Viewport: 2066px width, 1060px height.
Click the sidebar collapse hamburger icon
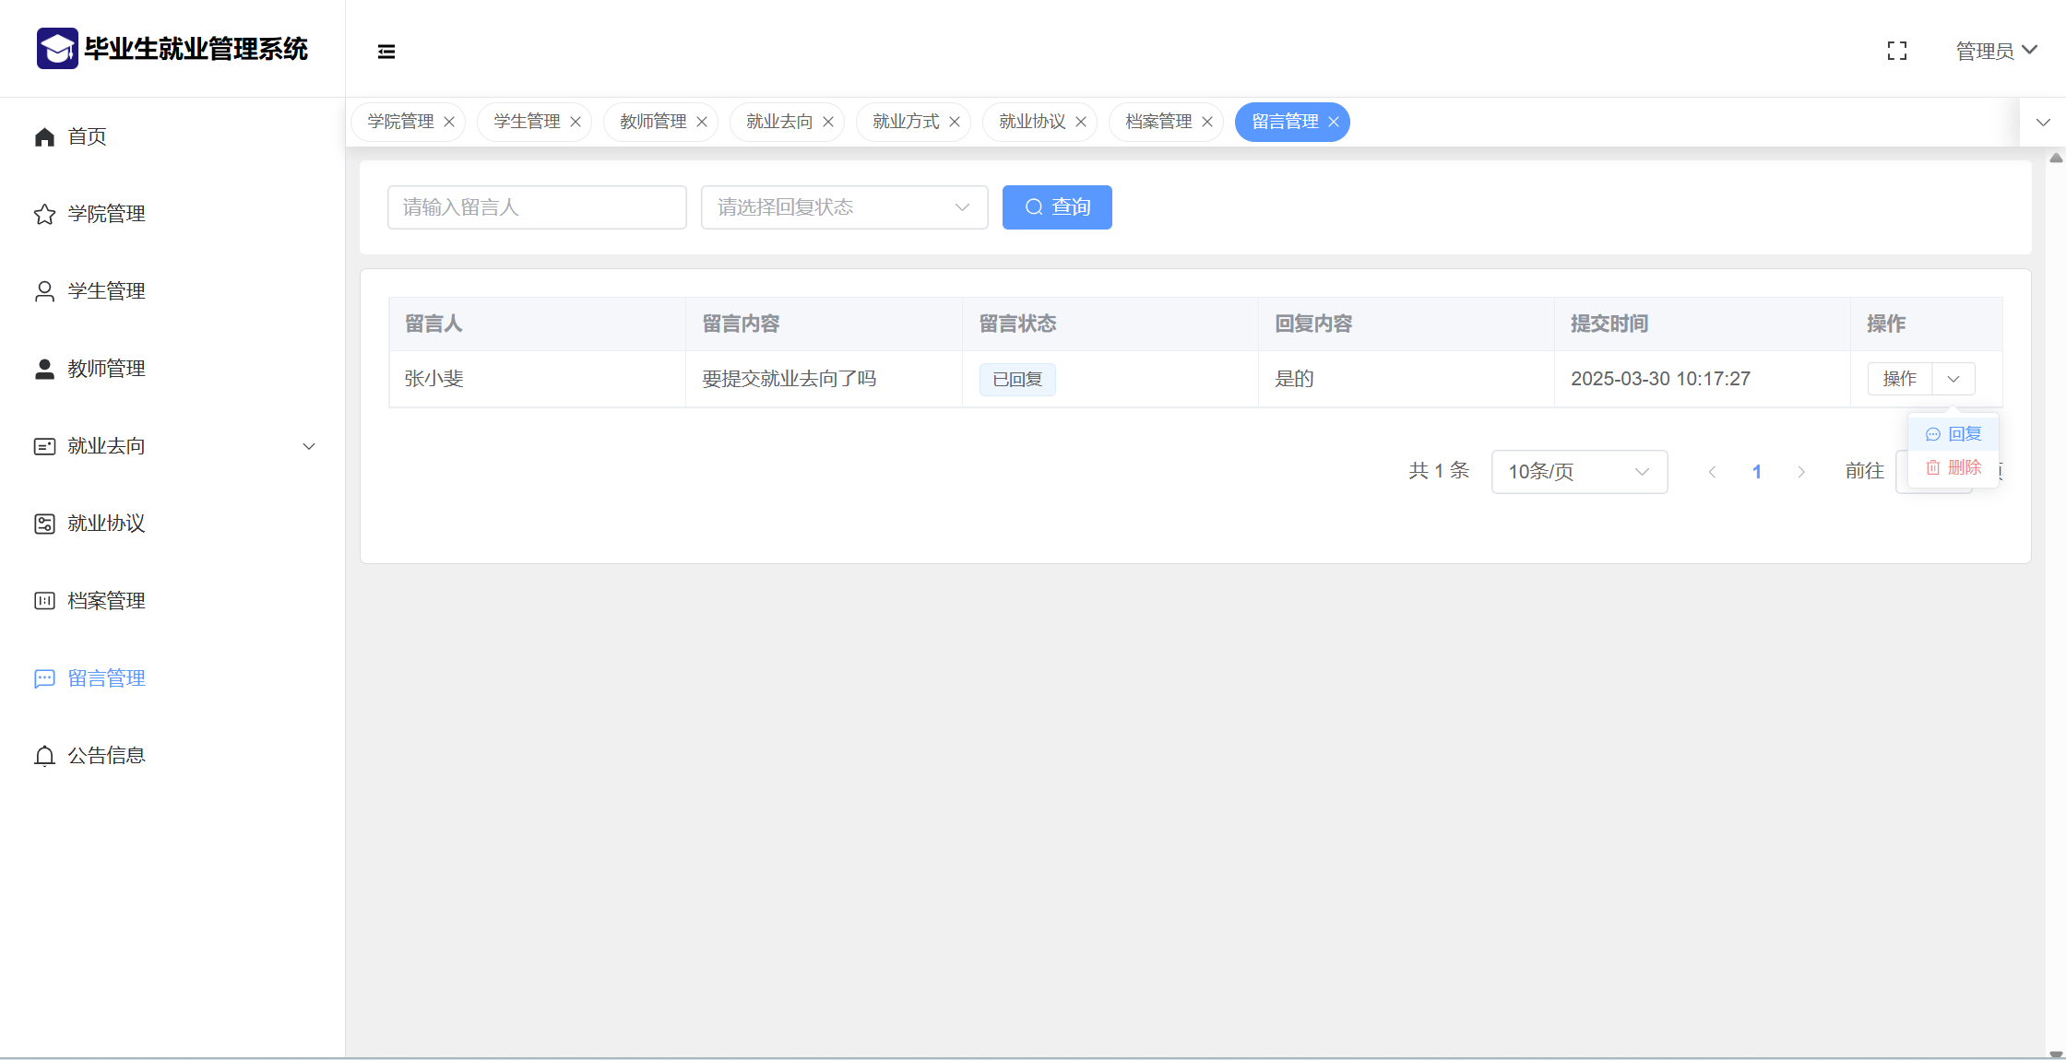386,52
